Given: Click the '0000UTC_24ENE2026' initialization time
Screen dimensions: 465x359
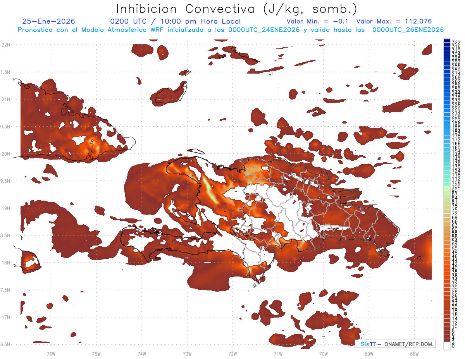Looking at the screenshot, I should [x=264, y=30].
